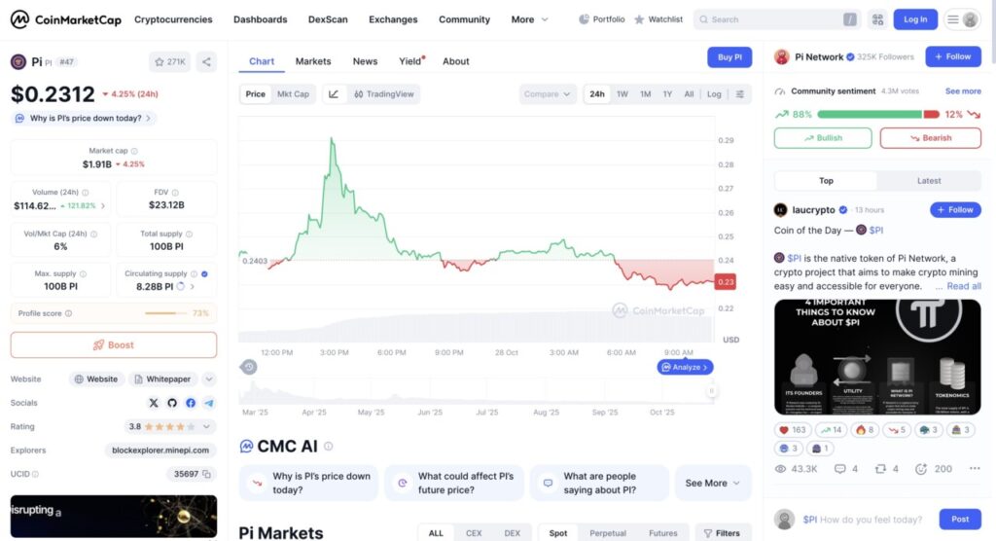
Task: Switch to the Markets tab
Action: [313, 61]
